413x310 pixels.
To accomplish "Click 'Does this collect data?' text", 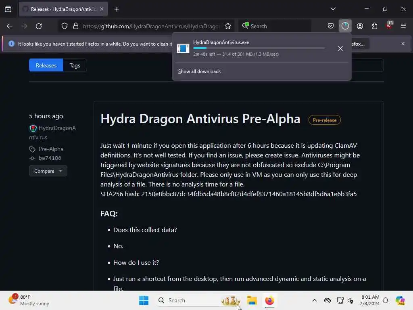I will point(145,230).
